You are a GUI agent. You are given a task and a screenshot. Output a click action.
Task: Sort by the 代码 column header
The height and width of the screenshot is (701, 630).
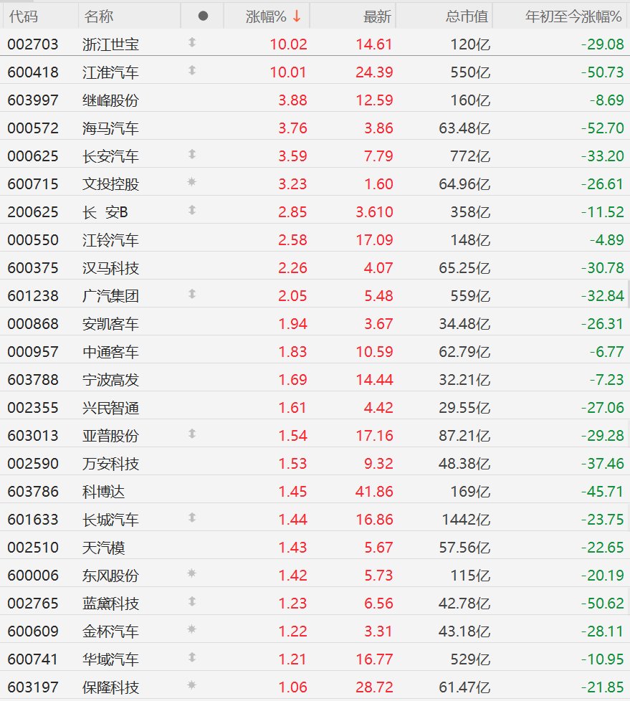23,16
